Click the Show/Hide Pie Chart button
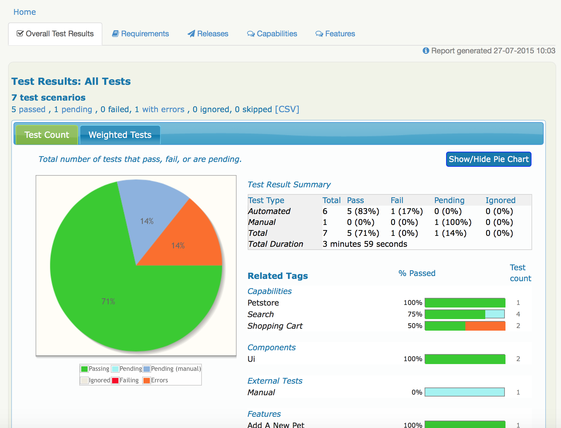 click(x=488, y=159)
